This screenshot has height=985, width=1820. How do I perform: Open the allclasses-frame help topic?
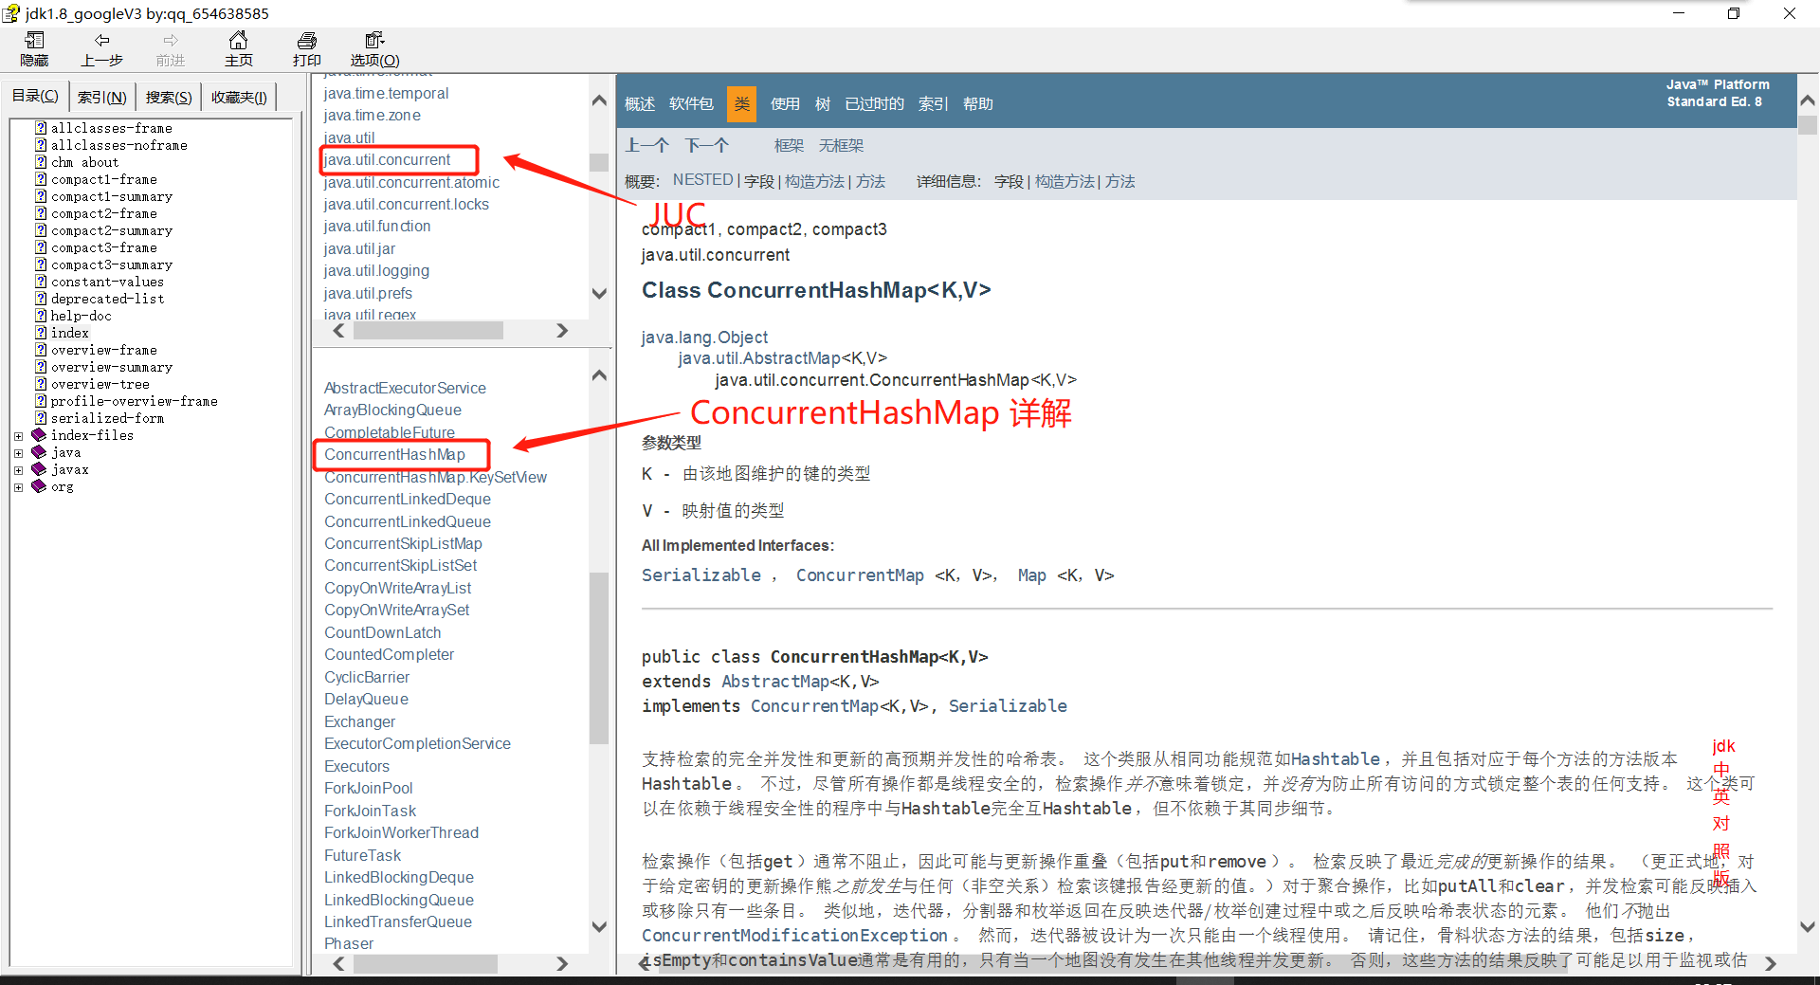pyautogui.click(x=111, y=128)
